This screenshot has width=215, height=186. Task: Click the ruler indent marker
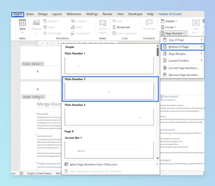pos(37,43)
